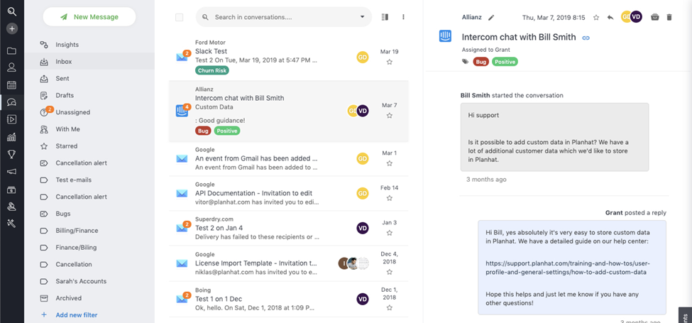Screen dimensions: 692x323
Task: Open the folder icon in dark sidebar
Action: pos(12,50)
